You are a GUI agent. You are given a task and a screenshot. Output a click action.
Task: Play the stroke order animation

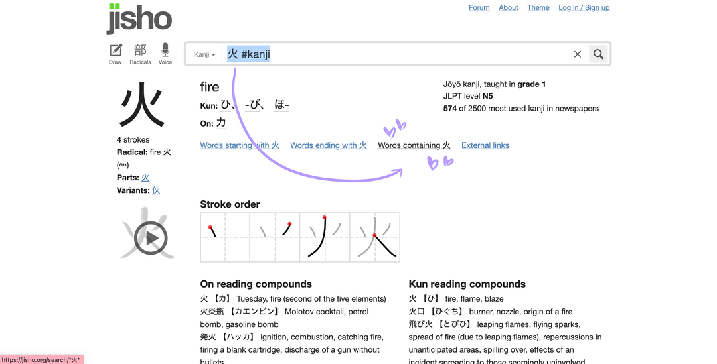tap(151, 238)
